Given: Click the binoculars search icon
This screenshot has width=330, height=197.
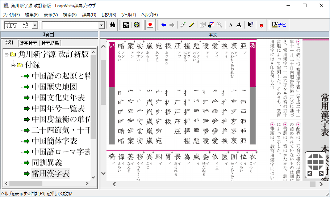Looking at the screenshot, I should point(112,25).
